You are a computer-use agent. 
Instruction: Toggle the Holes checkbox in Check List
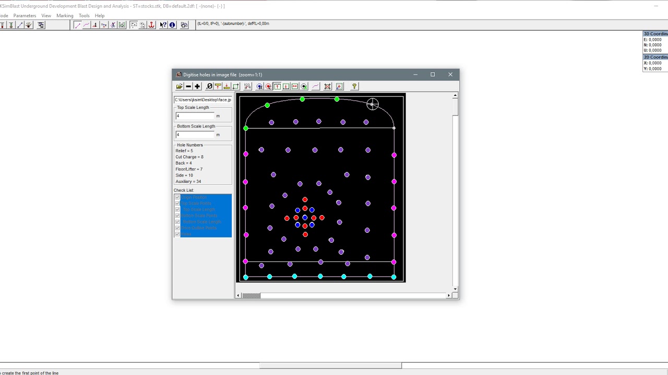click(177, 234)
